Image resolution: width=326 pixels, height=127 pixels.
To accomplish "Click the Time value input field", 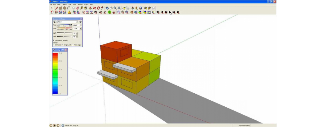I will (x=76, y=25).
